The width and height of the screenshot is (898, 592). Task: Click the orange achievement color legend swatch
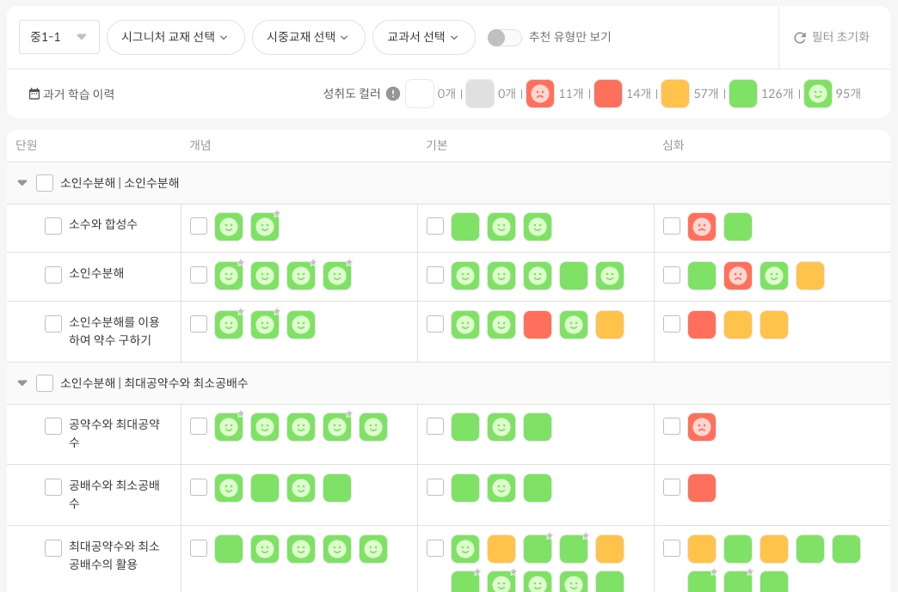click(674, 94)
